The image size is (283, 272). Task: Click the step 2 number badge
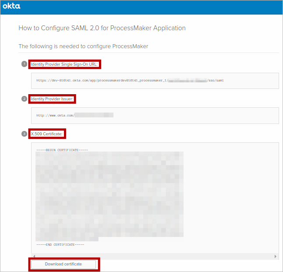[x=24, y=99]
